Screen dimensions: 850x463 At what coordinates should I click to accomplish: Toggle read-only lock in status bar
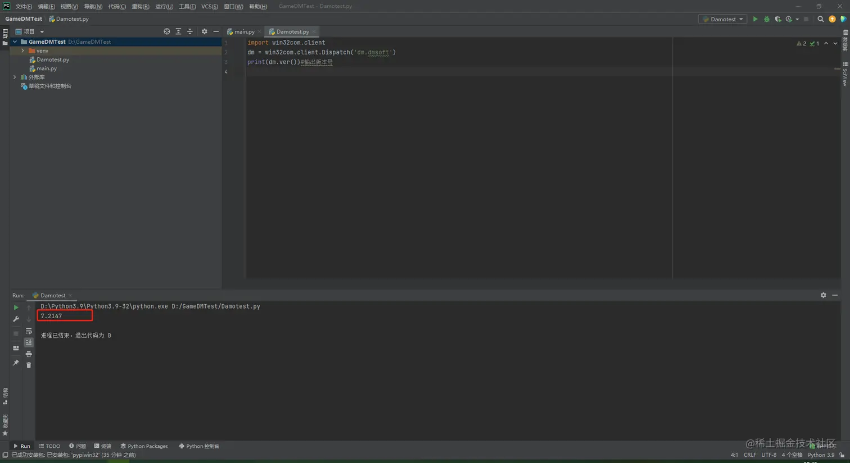pos(842,455)
